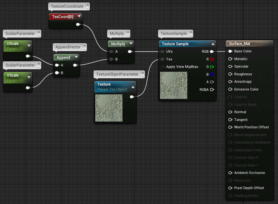The height and width of the screenshot is (204, 278).
Task: Expand the TexCoord[0] node arrow
Action: pos(79,16)
